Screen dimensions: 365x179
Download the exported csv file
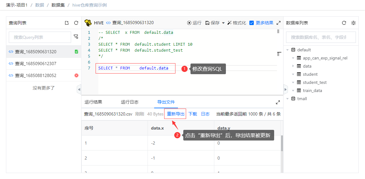[193, 114]
